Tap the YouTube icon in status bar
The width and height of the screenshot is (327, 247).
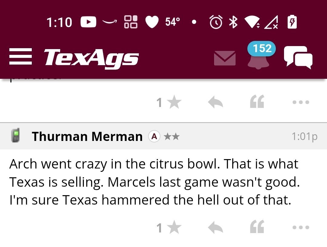point(88,22)
